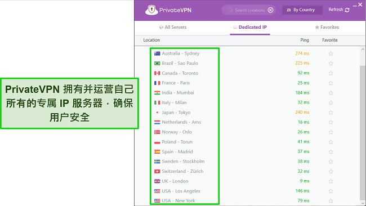The image size is (366, 206).
Task: Select USA - New York server
Action: [178, 200]
